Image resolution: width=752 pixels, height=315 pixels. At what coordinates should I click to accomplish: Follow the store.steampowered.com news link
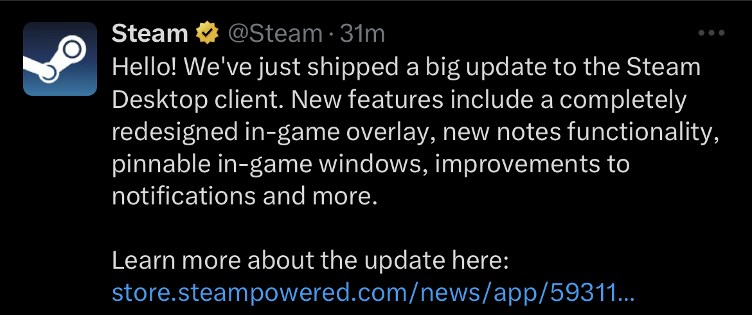pos(373,293)
